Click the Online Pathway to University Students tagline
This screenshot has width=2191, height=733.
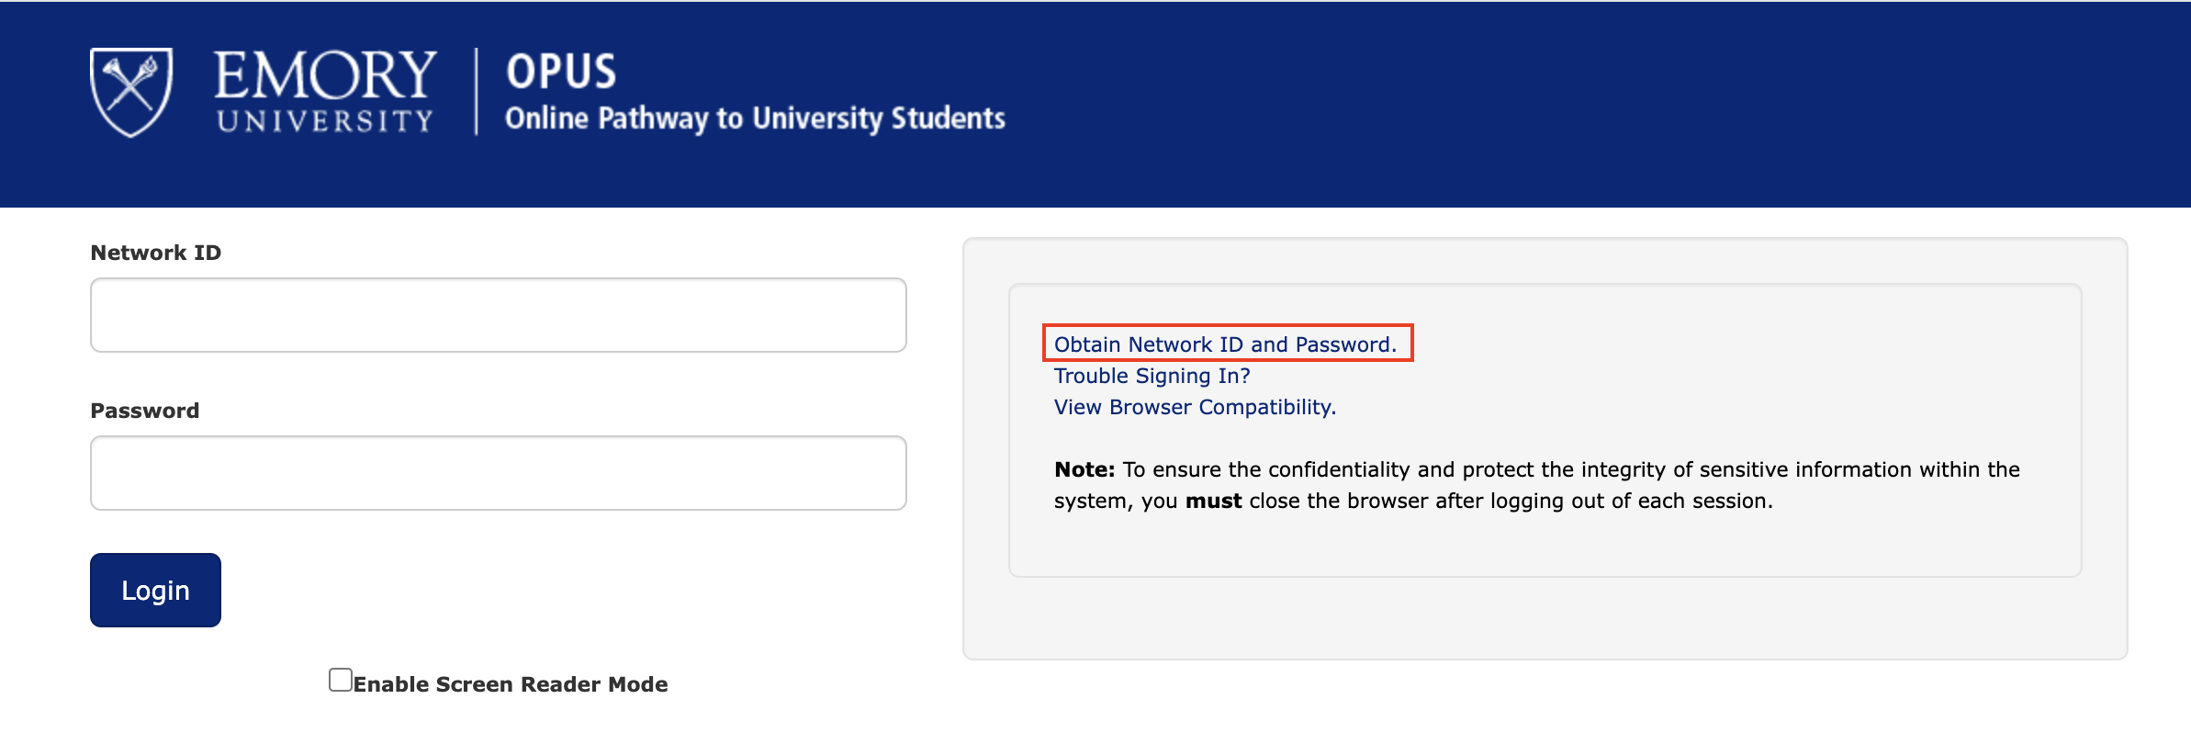tap(755, 118)
